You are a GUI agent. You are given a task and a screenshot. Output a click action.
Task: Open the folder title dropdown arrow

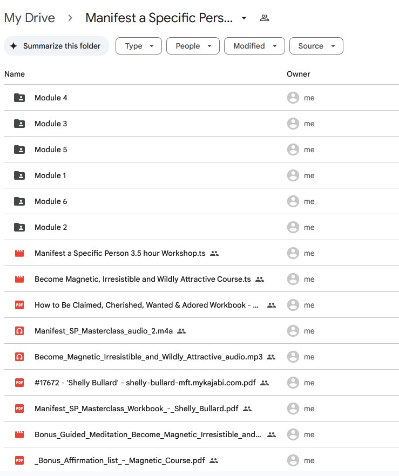pos(244,18)
